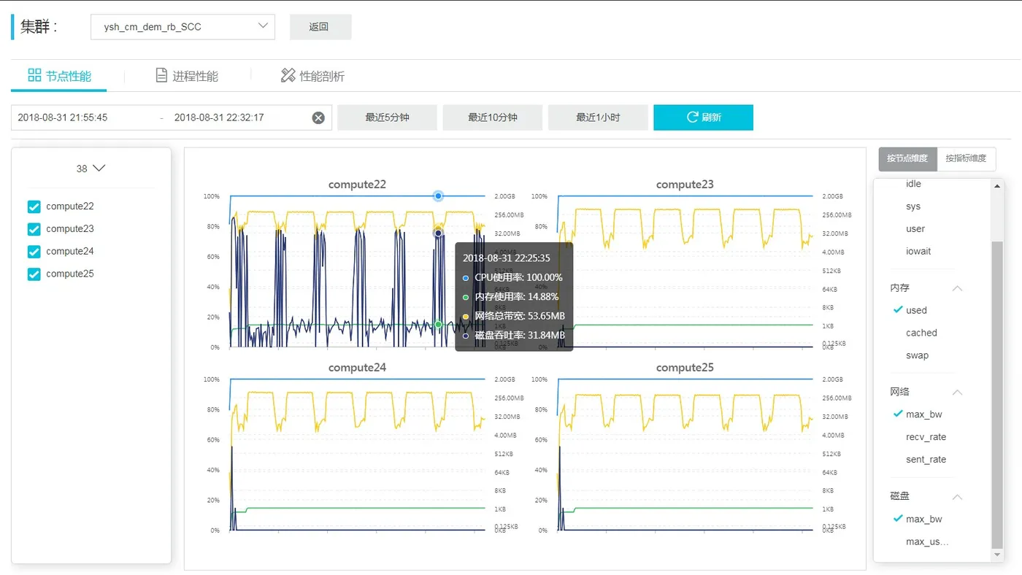Expand the 38 node group dropdown
The height and width of the screenshot is (575, 1022).
pyautogui.click(x=91, y=169)
